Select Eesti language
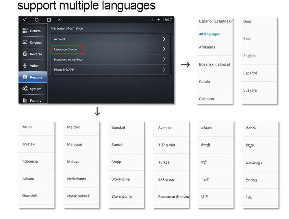Viewport: 289px width, 219px height. coord(259,39)
